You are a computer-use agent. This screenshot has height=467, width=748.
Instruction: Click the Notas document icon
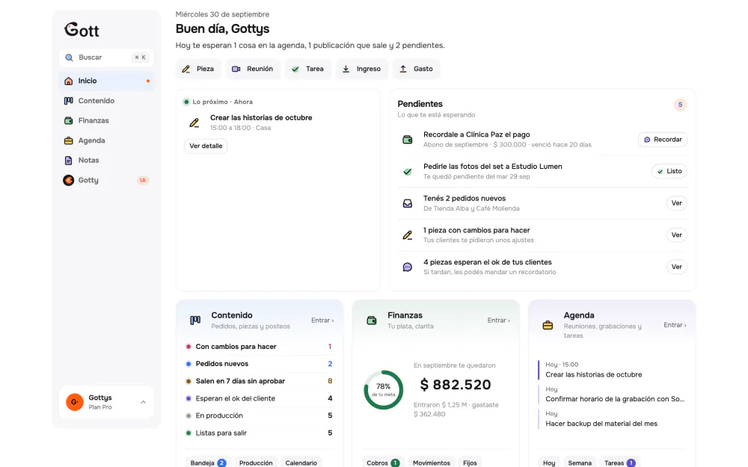pyautogui.click(x=69, y=161)
